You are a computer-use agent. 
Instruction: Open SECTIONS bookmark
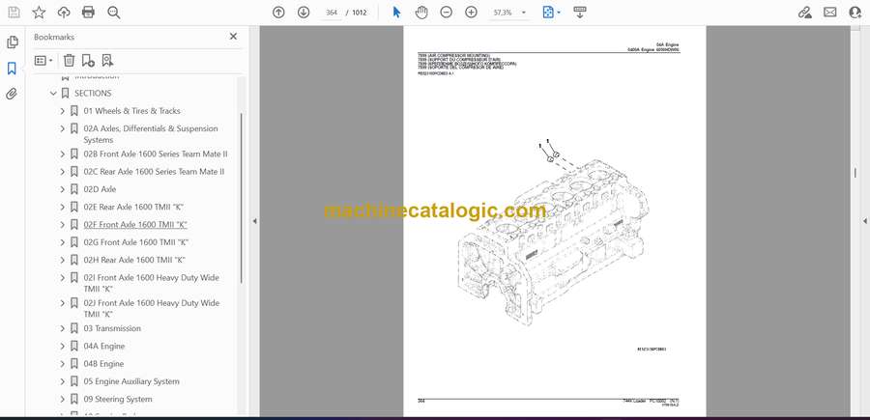[x=93, y=93]
